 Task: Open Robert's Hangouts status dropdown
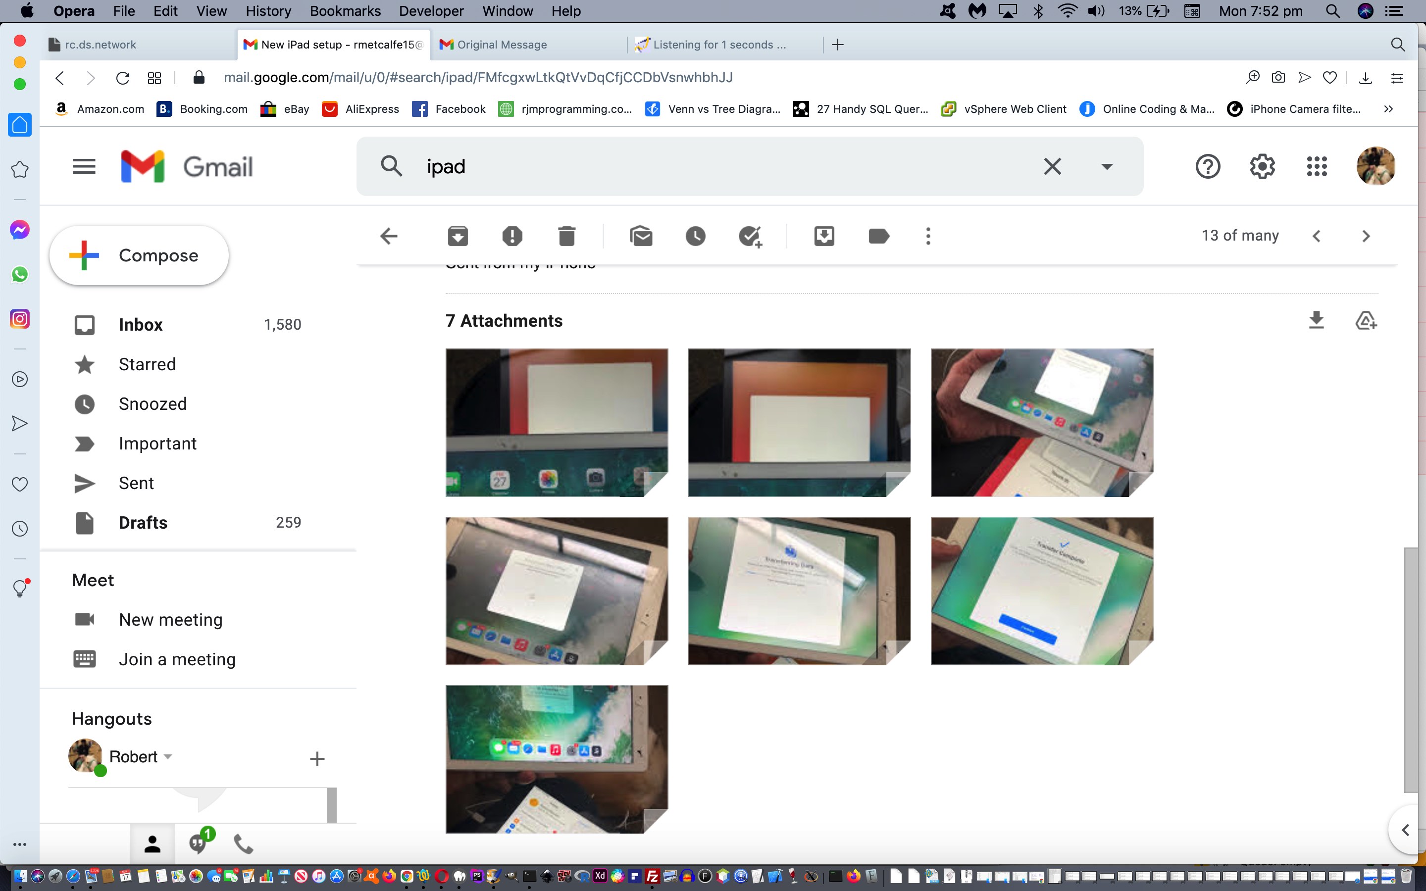(168, 757)
